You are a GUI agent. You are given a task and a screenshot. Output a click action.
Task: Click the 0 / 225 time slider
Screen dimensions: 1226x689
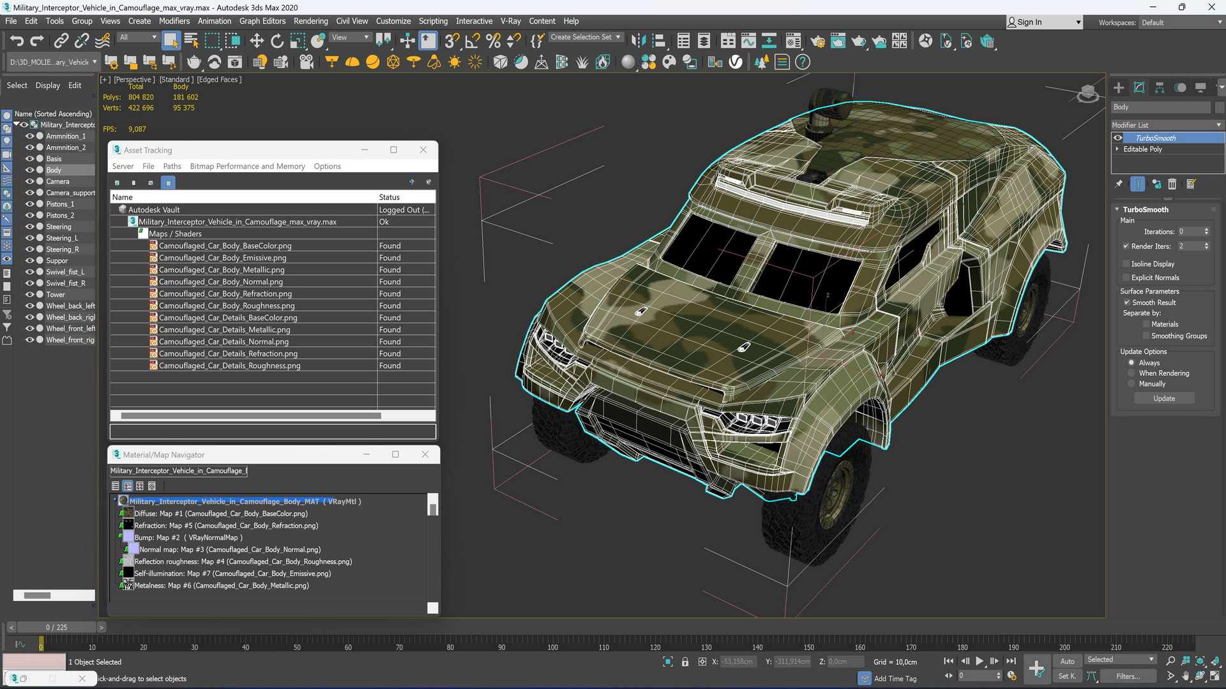coord(56,627)
